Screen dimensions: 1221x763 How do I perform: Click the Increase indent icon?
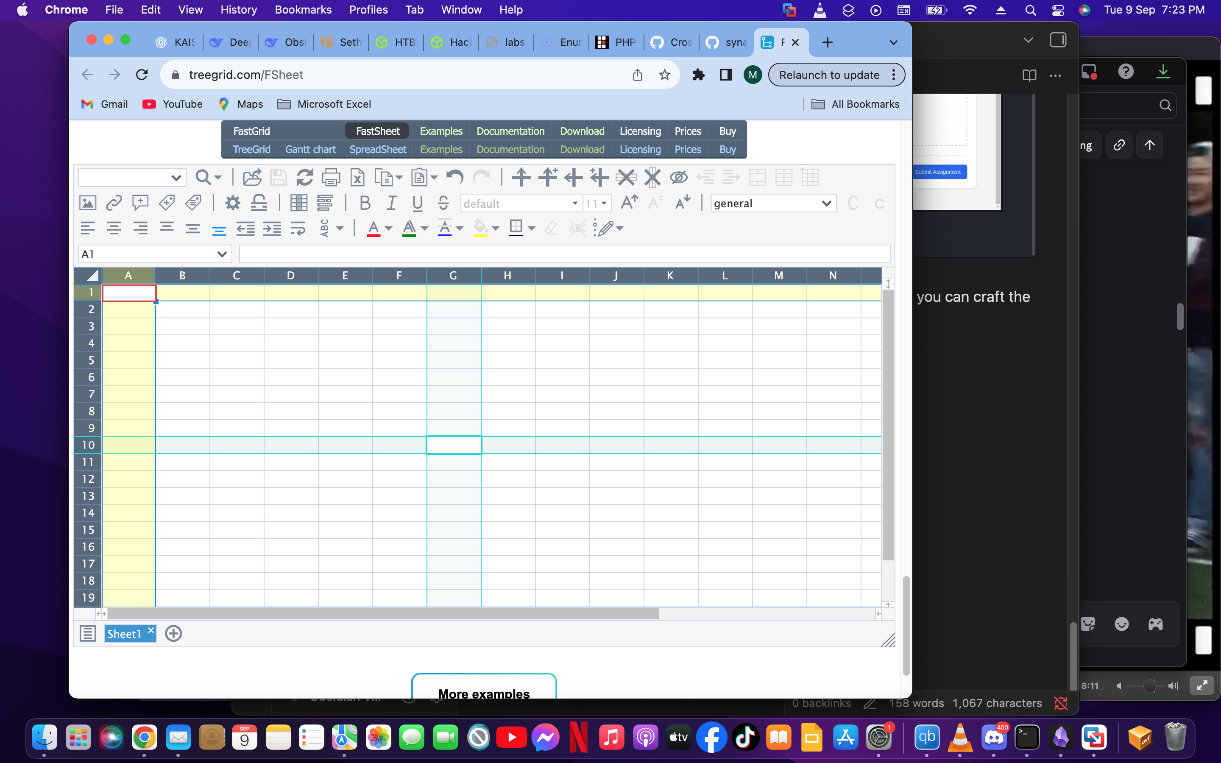point(271,228)
